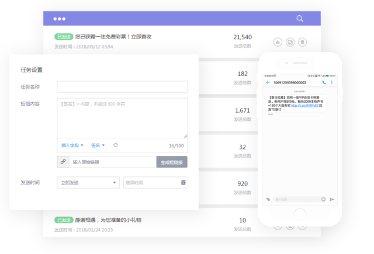The width and height of the screenshot is (374, 254).
Task: Tap the back arrow in phone SMS screen
Action: 268,82
